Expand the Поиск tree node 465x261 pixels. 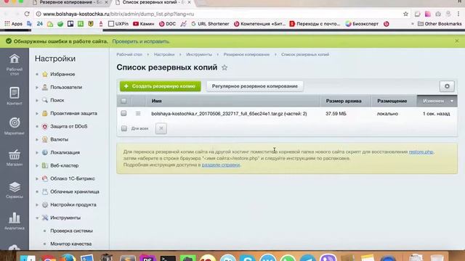[x=37, y=100]
